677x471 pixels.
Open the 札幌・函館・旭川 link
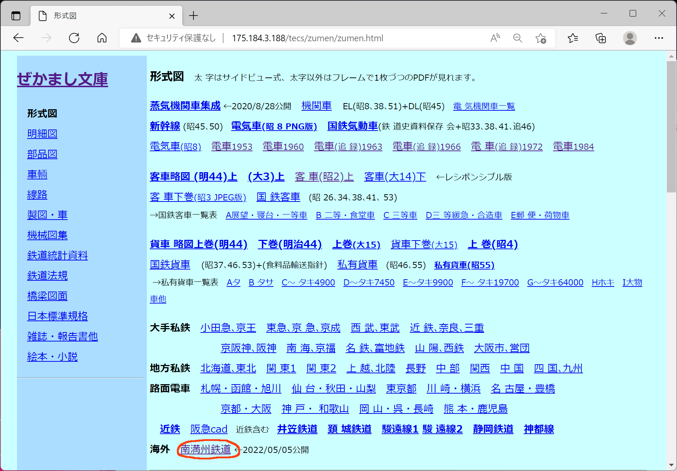click(241, 389)
